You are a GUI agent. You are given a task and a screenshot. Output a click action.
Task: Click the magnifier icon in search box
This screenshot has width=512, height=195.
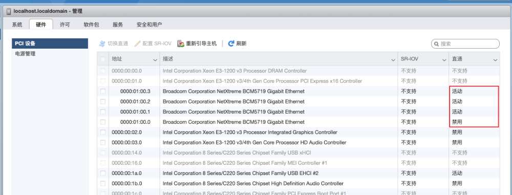(x=437, y=44)
